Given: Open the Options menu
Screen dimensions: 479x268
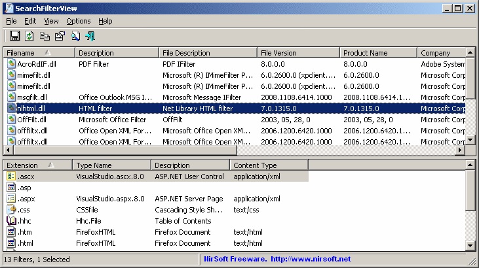Looking at the screenshot, I should coord(79,21).
